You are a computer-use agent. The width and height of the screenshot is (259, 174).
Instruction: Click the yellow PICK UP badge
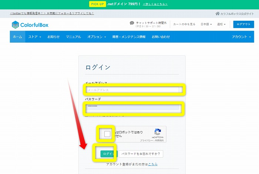[x=98, y=4]
